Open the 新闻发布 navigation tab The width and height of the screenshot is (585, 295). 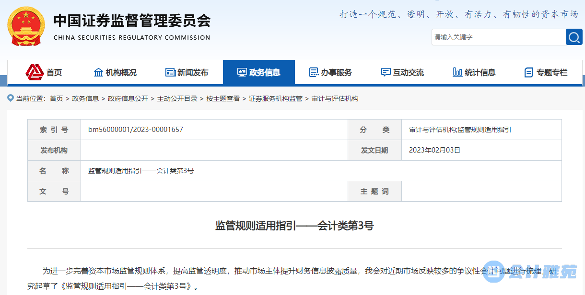(187, 72)
